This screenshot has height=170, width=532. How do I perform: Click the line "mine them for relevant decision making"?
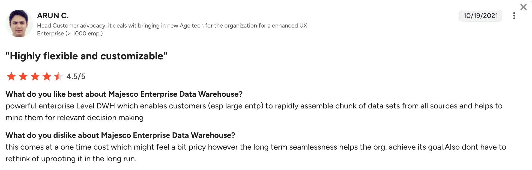coord(74,118)
